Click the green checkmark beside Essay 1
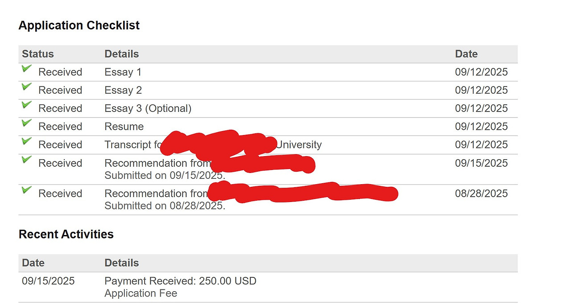Image resolution: width=571 pixels, height=305 pixels. click(x=27, y=69)
